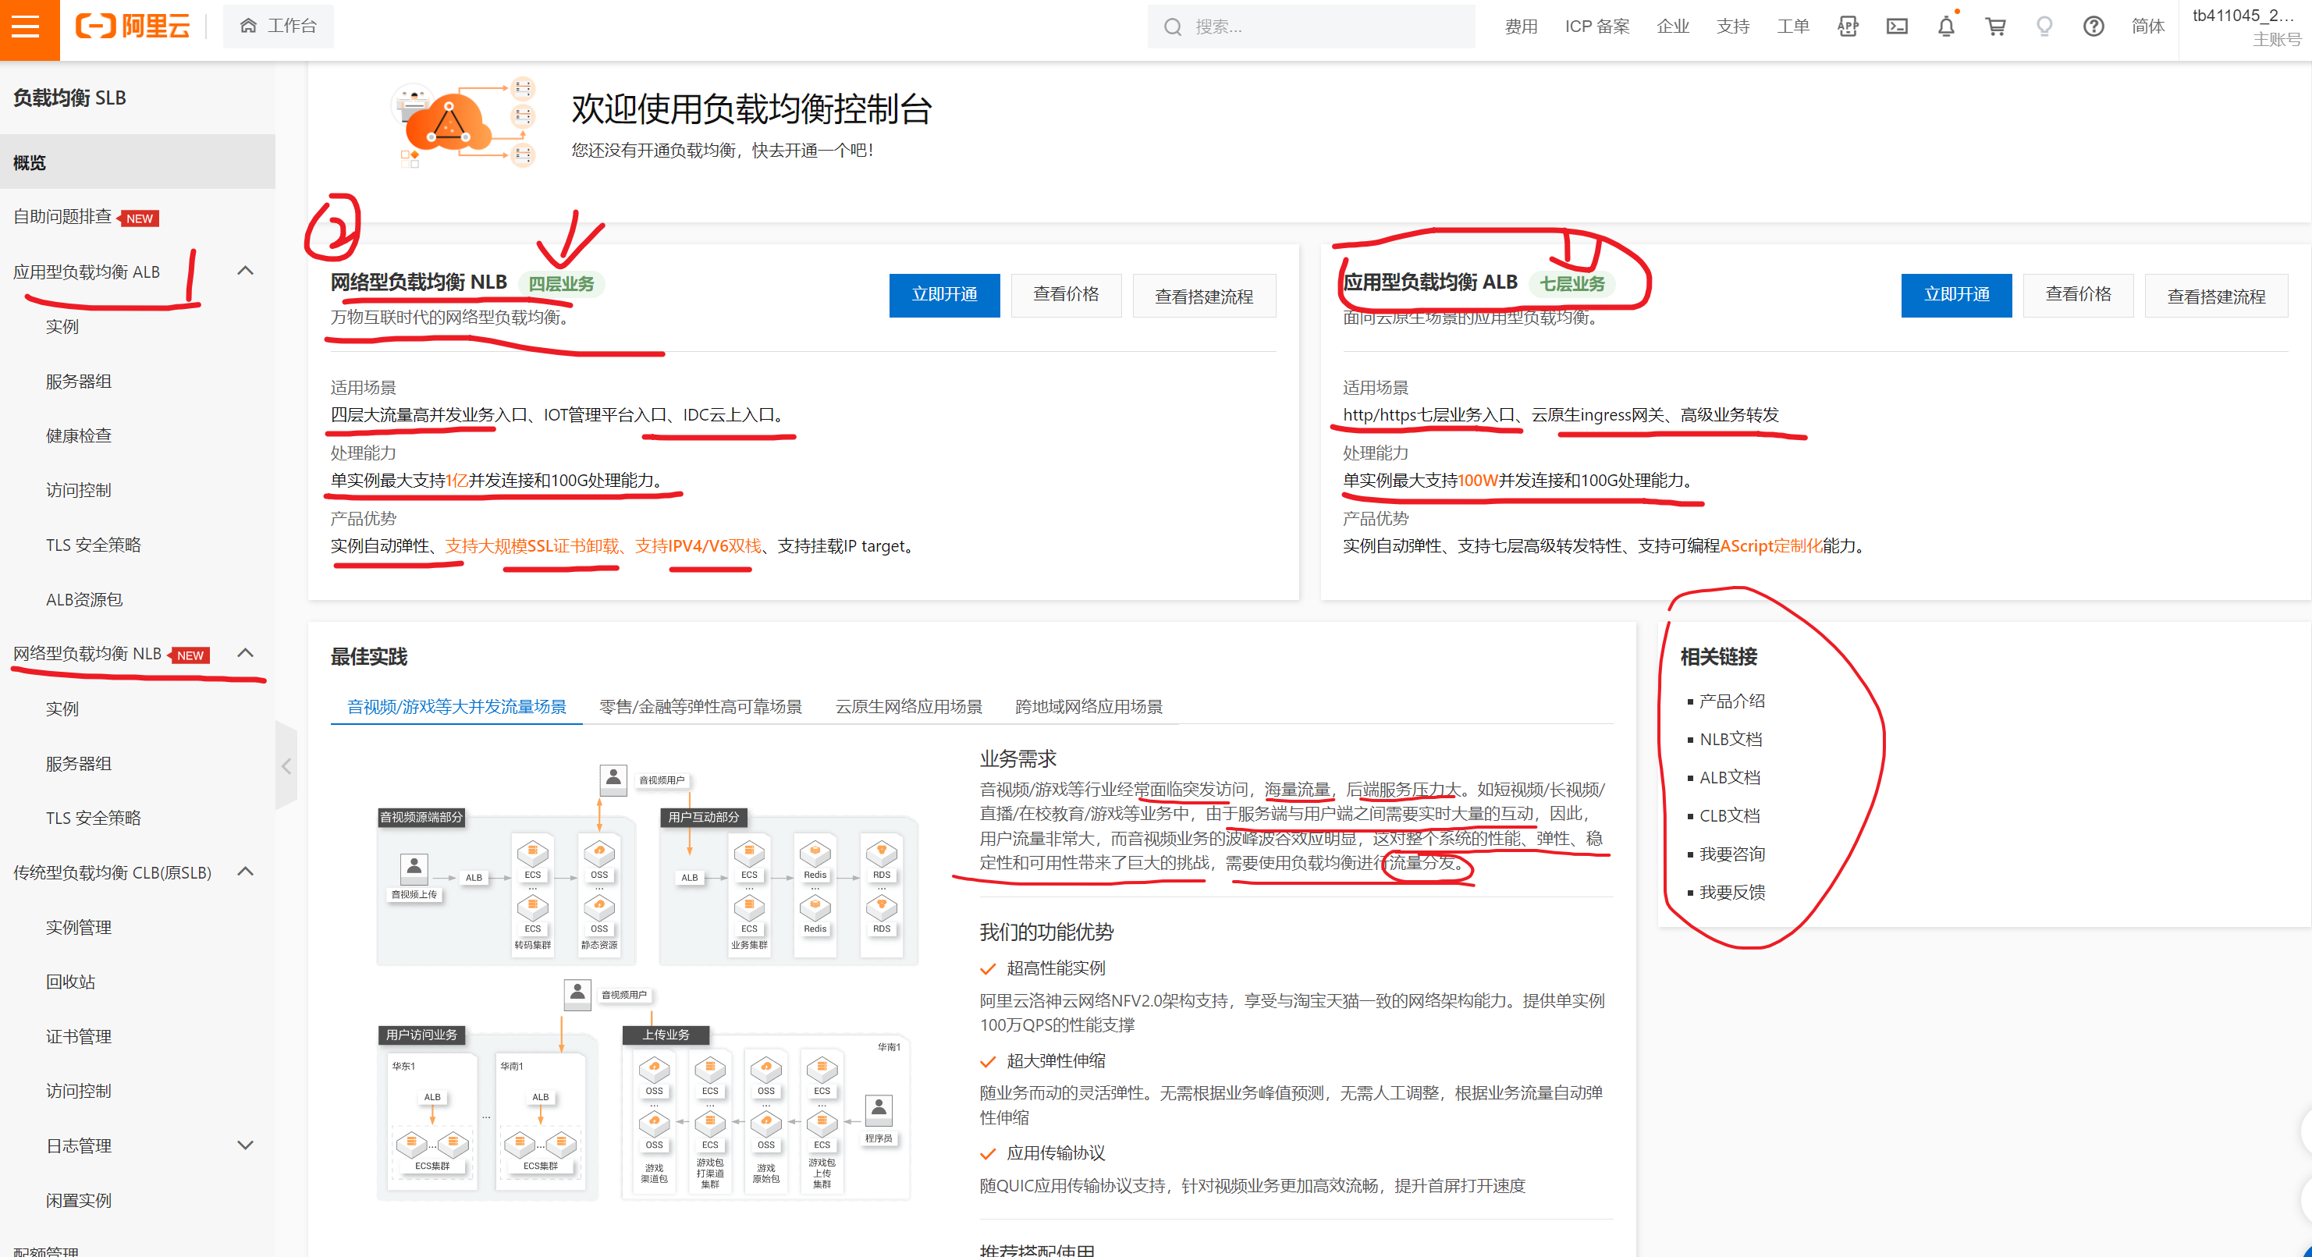
Task: Click the Cloud Shell terminal icon
Action: tap(1896, 27)
